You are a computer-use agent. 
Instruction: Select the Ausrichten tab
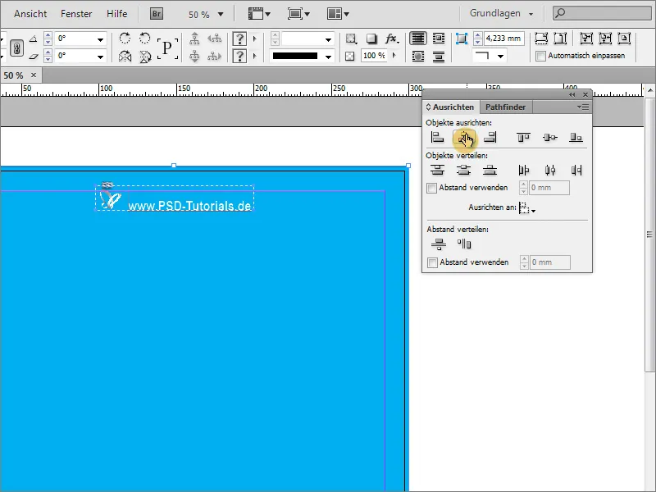tap(450, 107)
